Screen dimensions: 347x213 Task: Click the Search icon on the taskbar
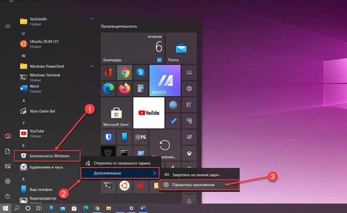pos(17,208)
